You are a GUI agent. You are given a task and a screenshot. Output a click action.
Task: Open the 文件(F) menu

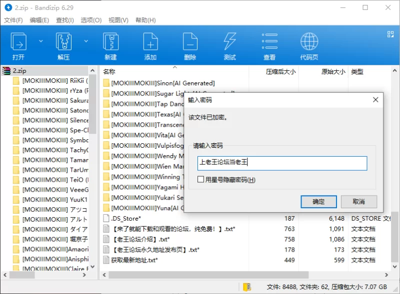[x=13, y=20]
